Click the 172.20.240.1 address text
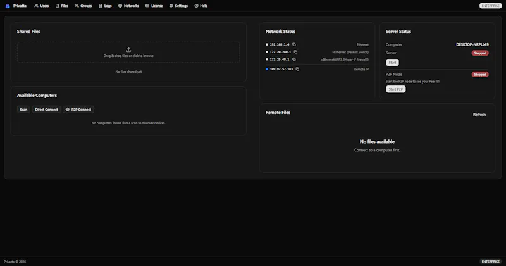Viewport: 506px width, 266px height. (x=280, y=52)
